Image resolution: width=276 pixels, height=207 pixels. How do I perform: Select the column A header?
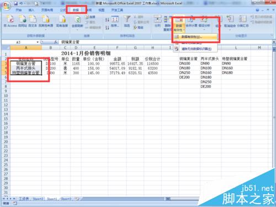click(26, 48)
